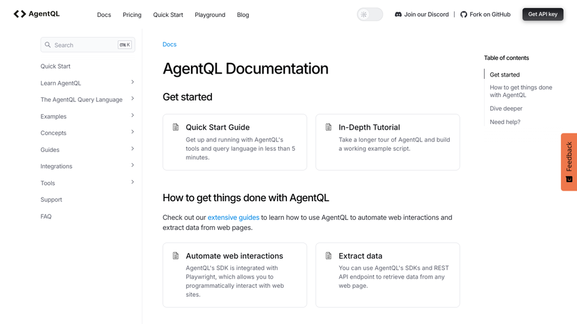The width and height of the screenshot is (577, 324).
Task: Click the Quick Start Guide document icon
Action: pos(175,127)
